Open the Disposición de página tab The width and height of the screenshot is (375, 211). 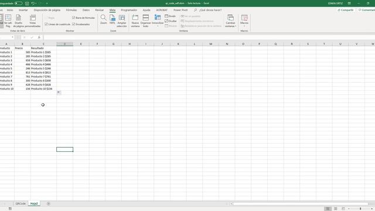point(47,10)
